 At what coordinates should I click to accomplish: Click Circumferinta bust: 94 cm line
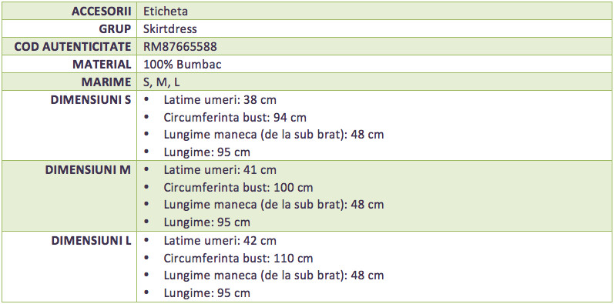click(235, 118)
